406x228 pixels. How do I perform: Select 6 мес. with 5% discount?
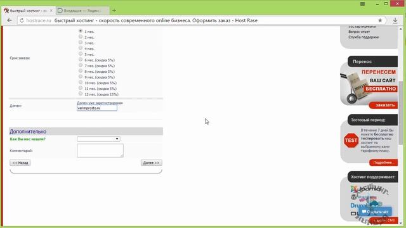[81, 60]
